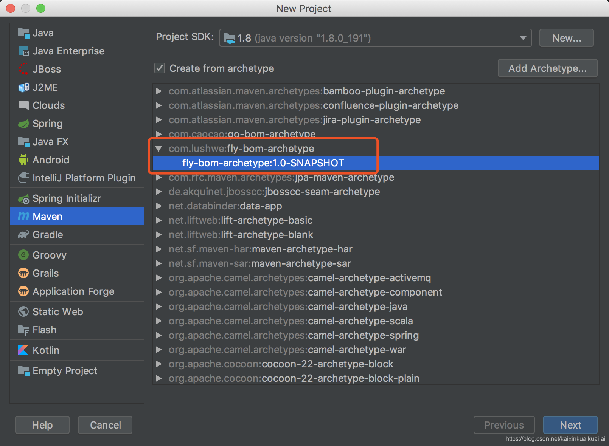The height and width of the screenshot is (446, 609).
Task: Click the Previous button
Action: click(x=504, y=425)
